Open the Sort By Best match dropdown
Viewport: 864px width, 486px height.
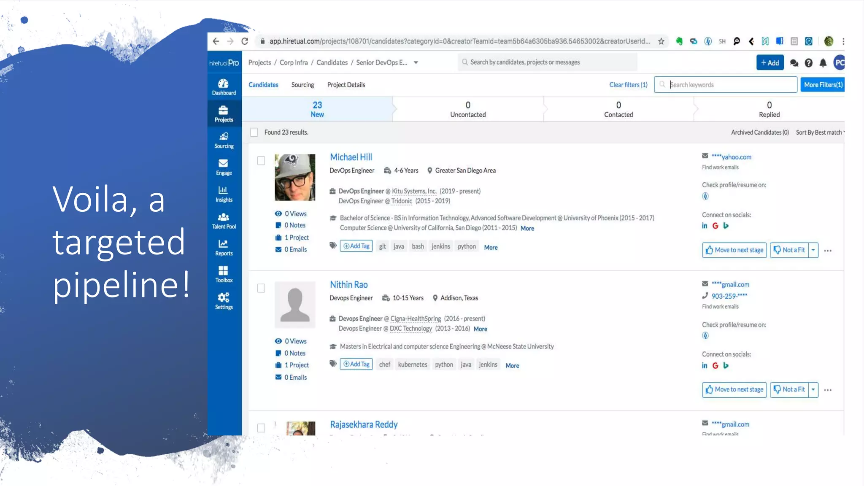[x=820, y=132]
